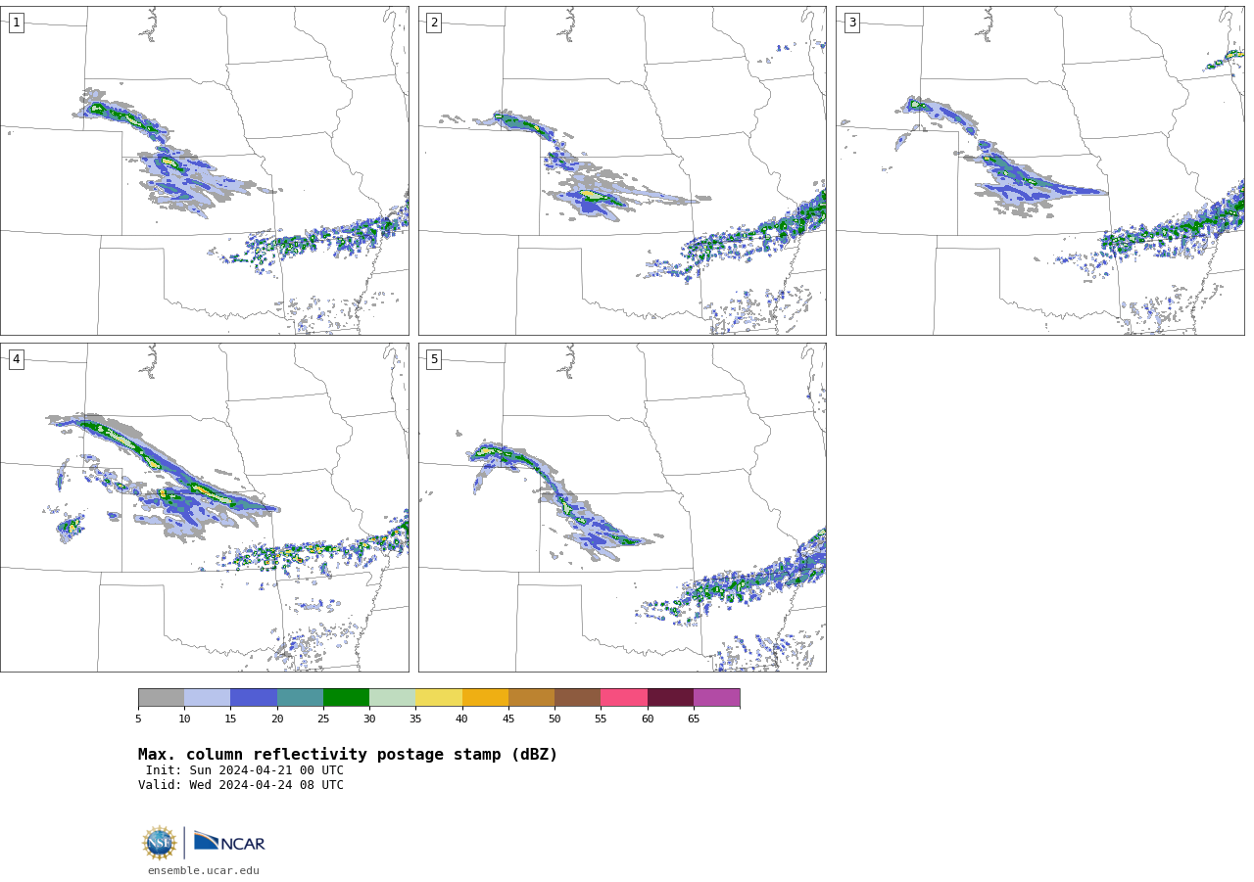Open ensemble member 5 reflectivity map
The image size is (1254, 882).
[x=622, y=507]
